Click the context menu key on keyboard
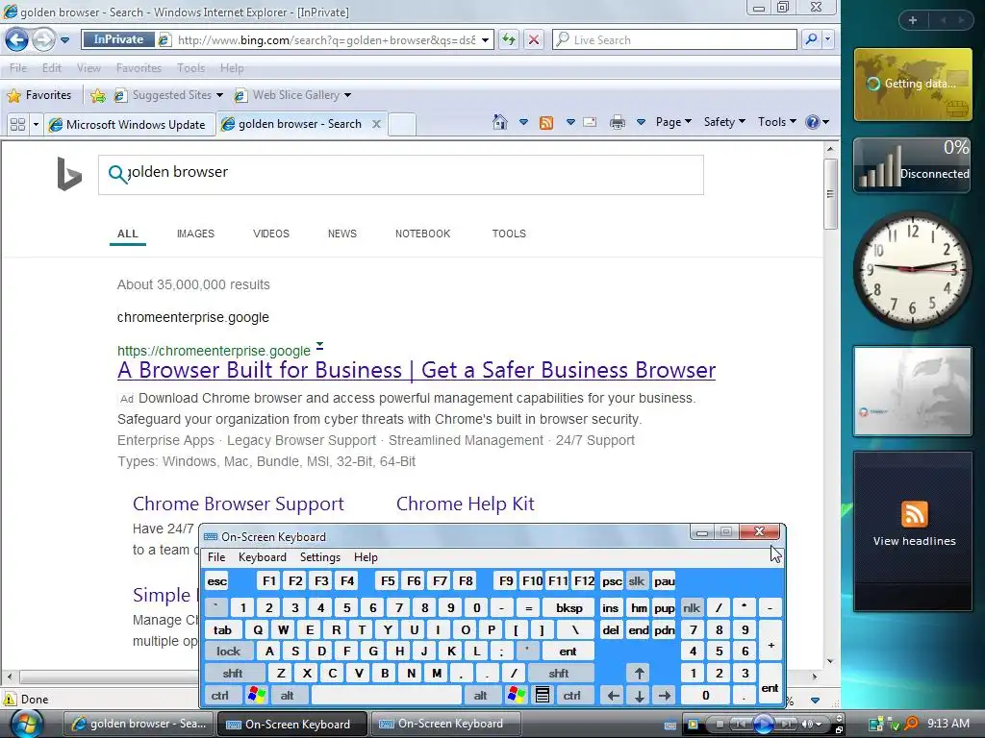The image size is (985, 738). pos(543,695)
